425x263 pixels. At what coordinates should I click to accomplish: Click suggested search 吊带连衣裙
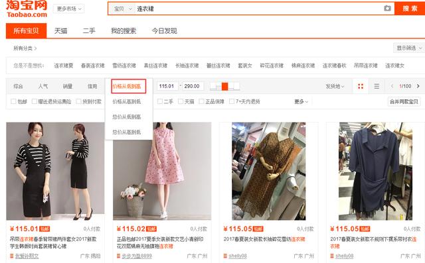click(x=366, y=66)
